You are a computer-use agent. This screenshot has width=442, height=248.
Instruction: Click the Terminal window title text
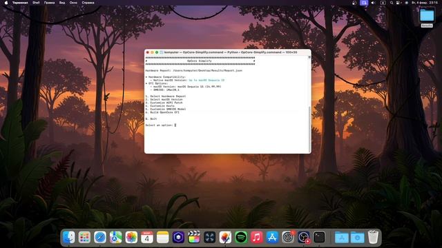pos(230,52)
